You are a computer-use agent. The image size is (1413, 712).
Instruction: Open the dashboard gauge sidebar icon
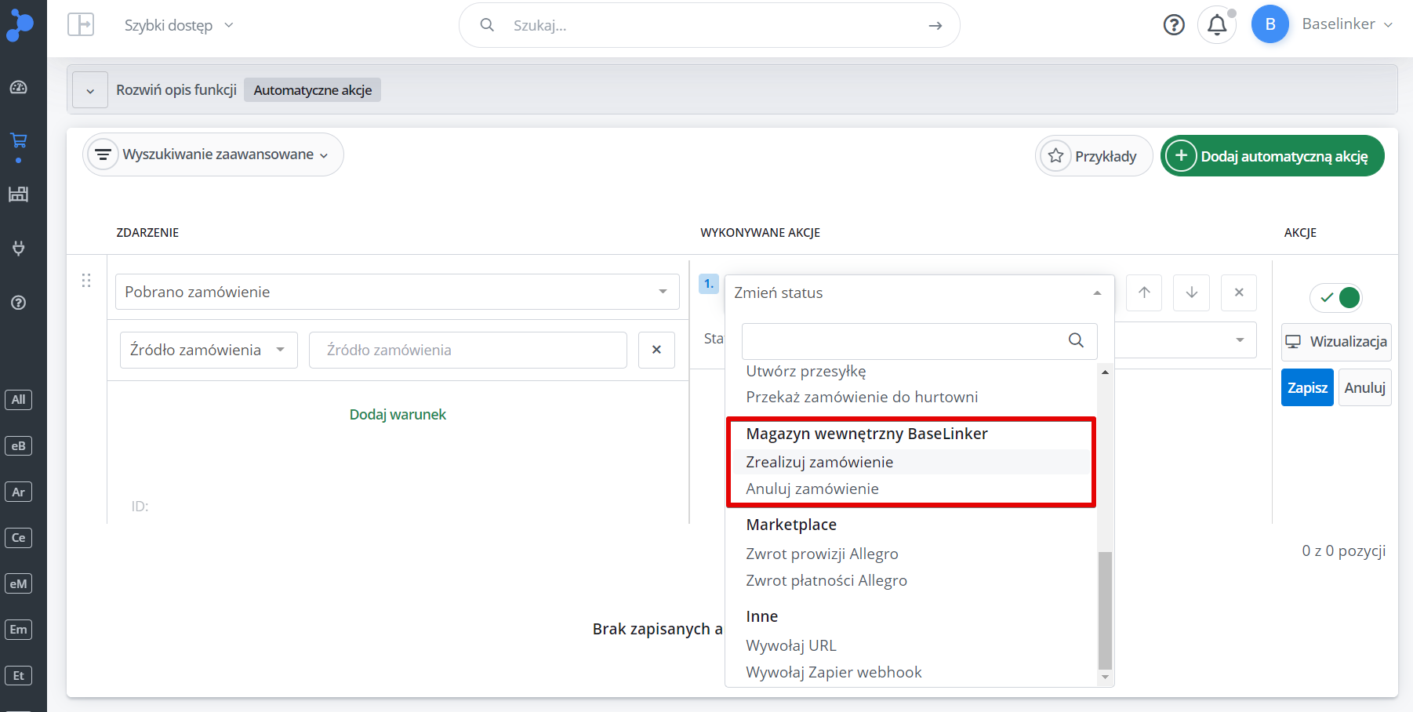(x=19, y=87)
